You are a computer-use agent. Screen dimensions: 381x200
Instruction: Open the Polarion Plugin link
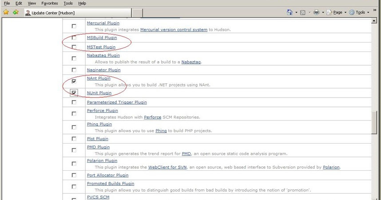(x=102, y=161)
